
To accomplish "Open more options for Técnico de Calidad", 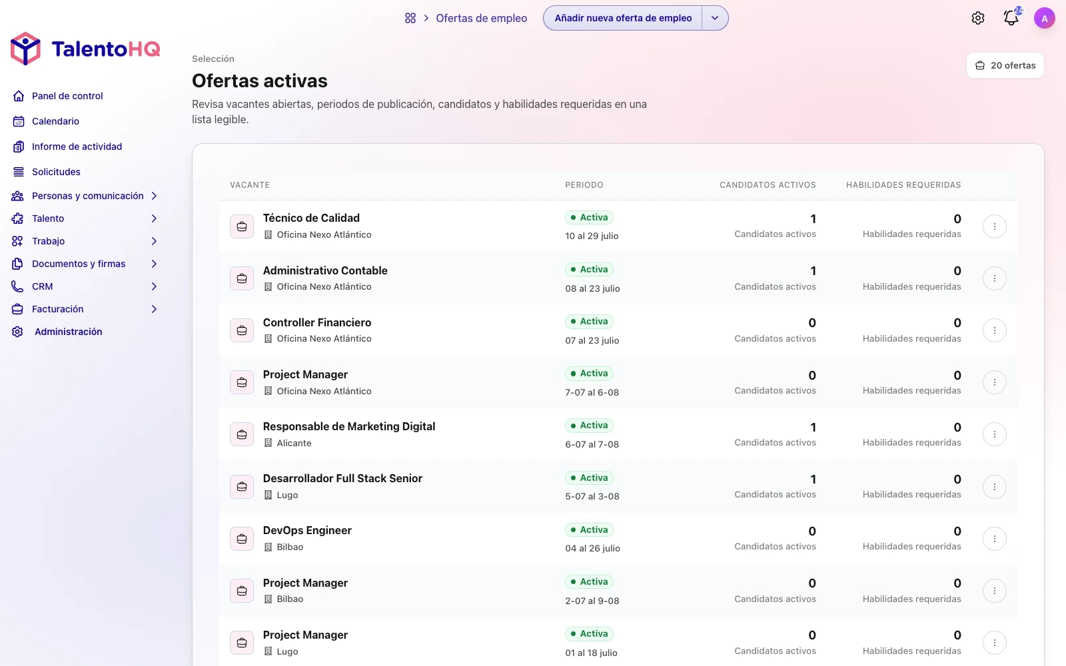I will coord(995,226).
